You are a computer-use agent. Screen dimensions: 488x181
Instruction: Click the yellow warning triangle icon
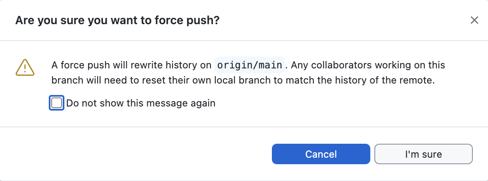tap(25, 67)
